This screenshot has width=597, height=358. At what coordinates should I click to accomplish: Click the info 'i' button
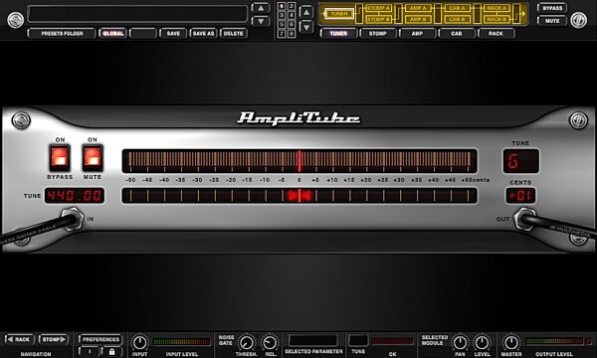pyautogui.click(x=90, y=351)
